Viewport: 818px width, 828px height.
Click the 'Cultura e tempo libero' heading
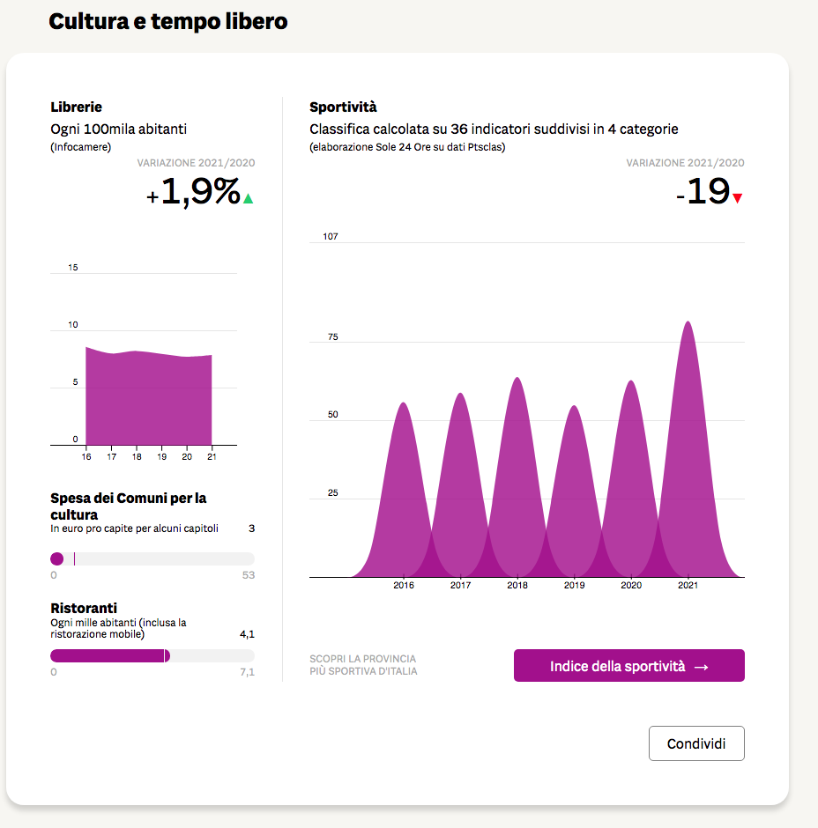(168, 22)
